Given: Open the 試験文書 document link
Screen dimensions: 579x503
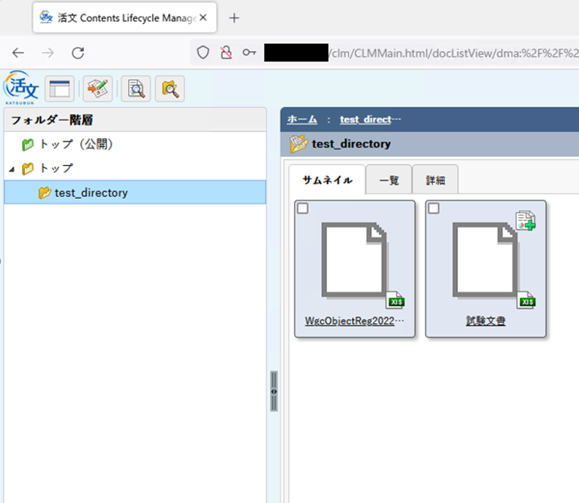Looking at the screenshot, I should (485, 321).
